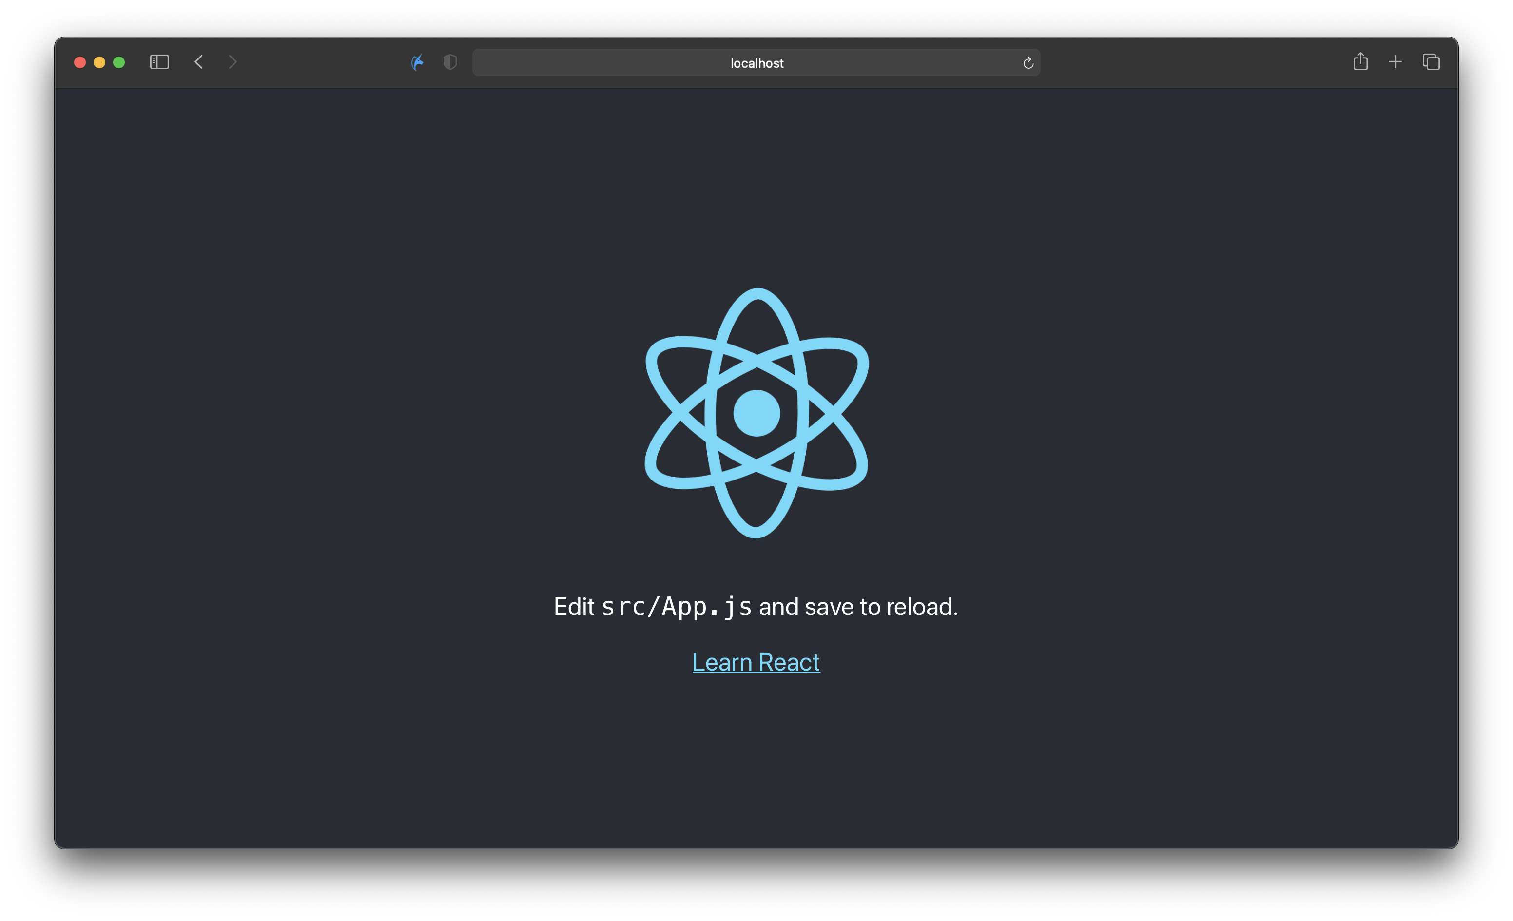Enter full screen with the green button
Image resolution: width=1513 pixels, height=921 pixels.
119,62
